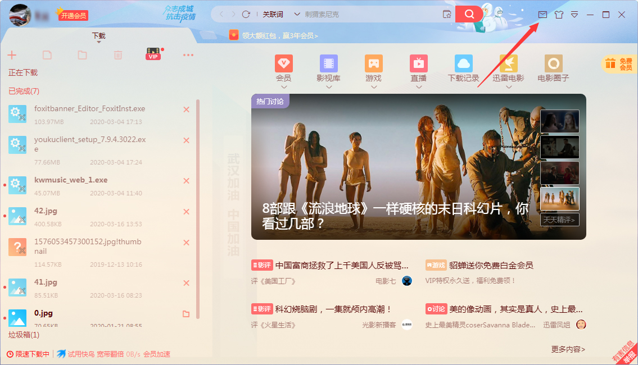Open the message center envelope
Screen dimensions: 638x365
coord(542,15)
